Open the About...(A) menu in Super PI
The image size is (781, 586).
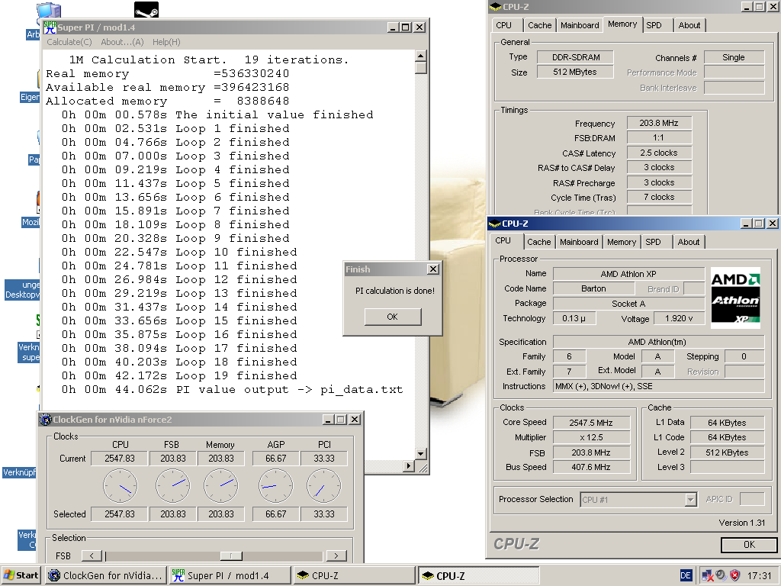coord(122,43)
